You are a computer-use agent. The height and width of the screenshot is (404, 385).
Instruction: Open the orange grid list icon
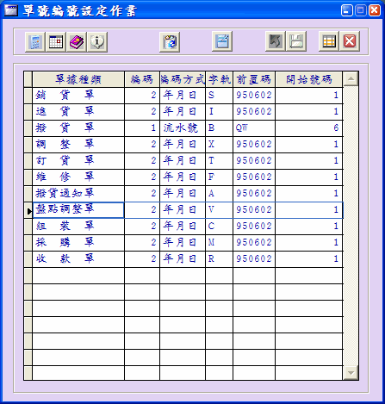[329, 41]
